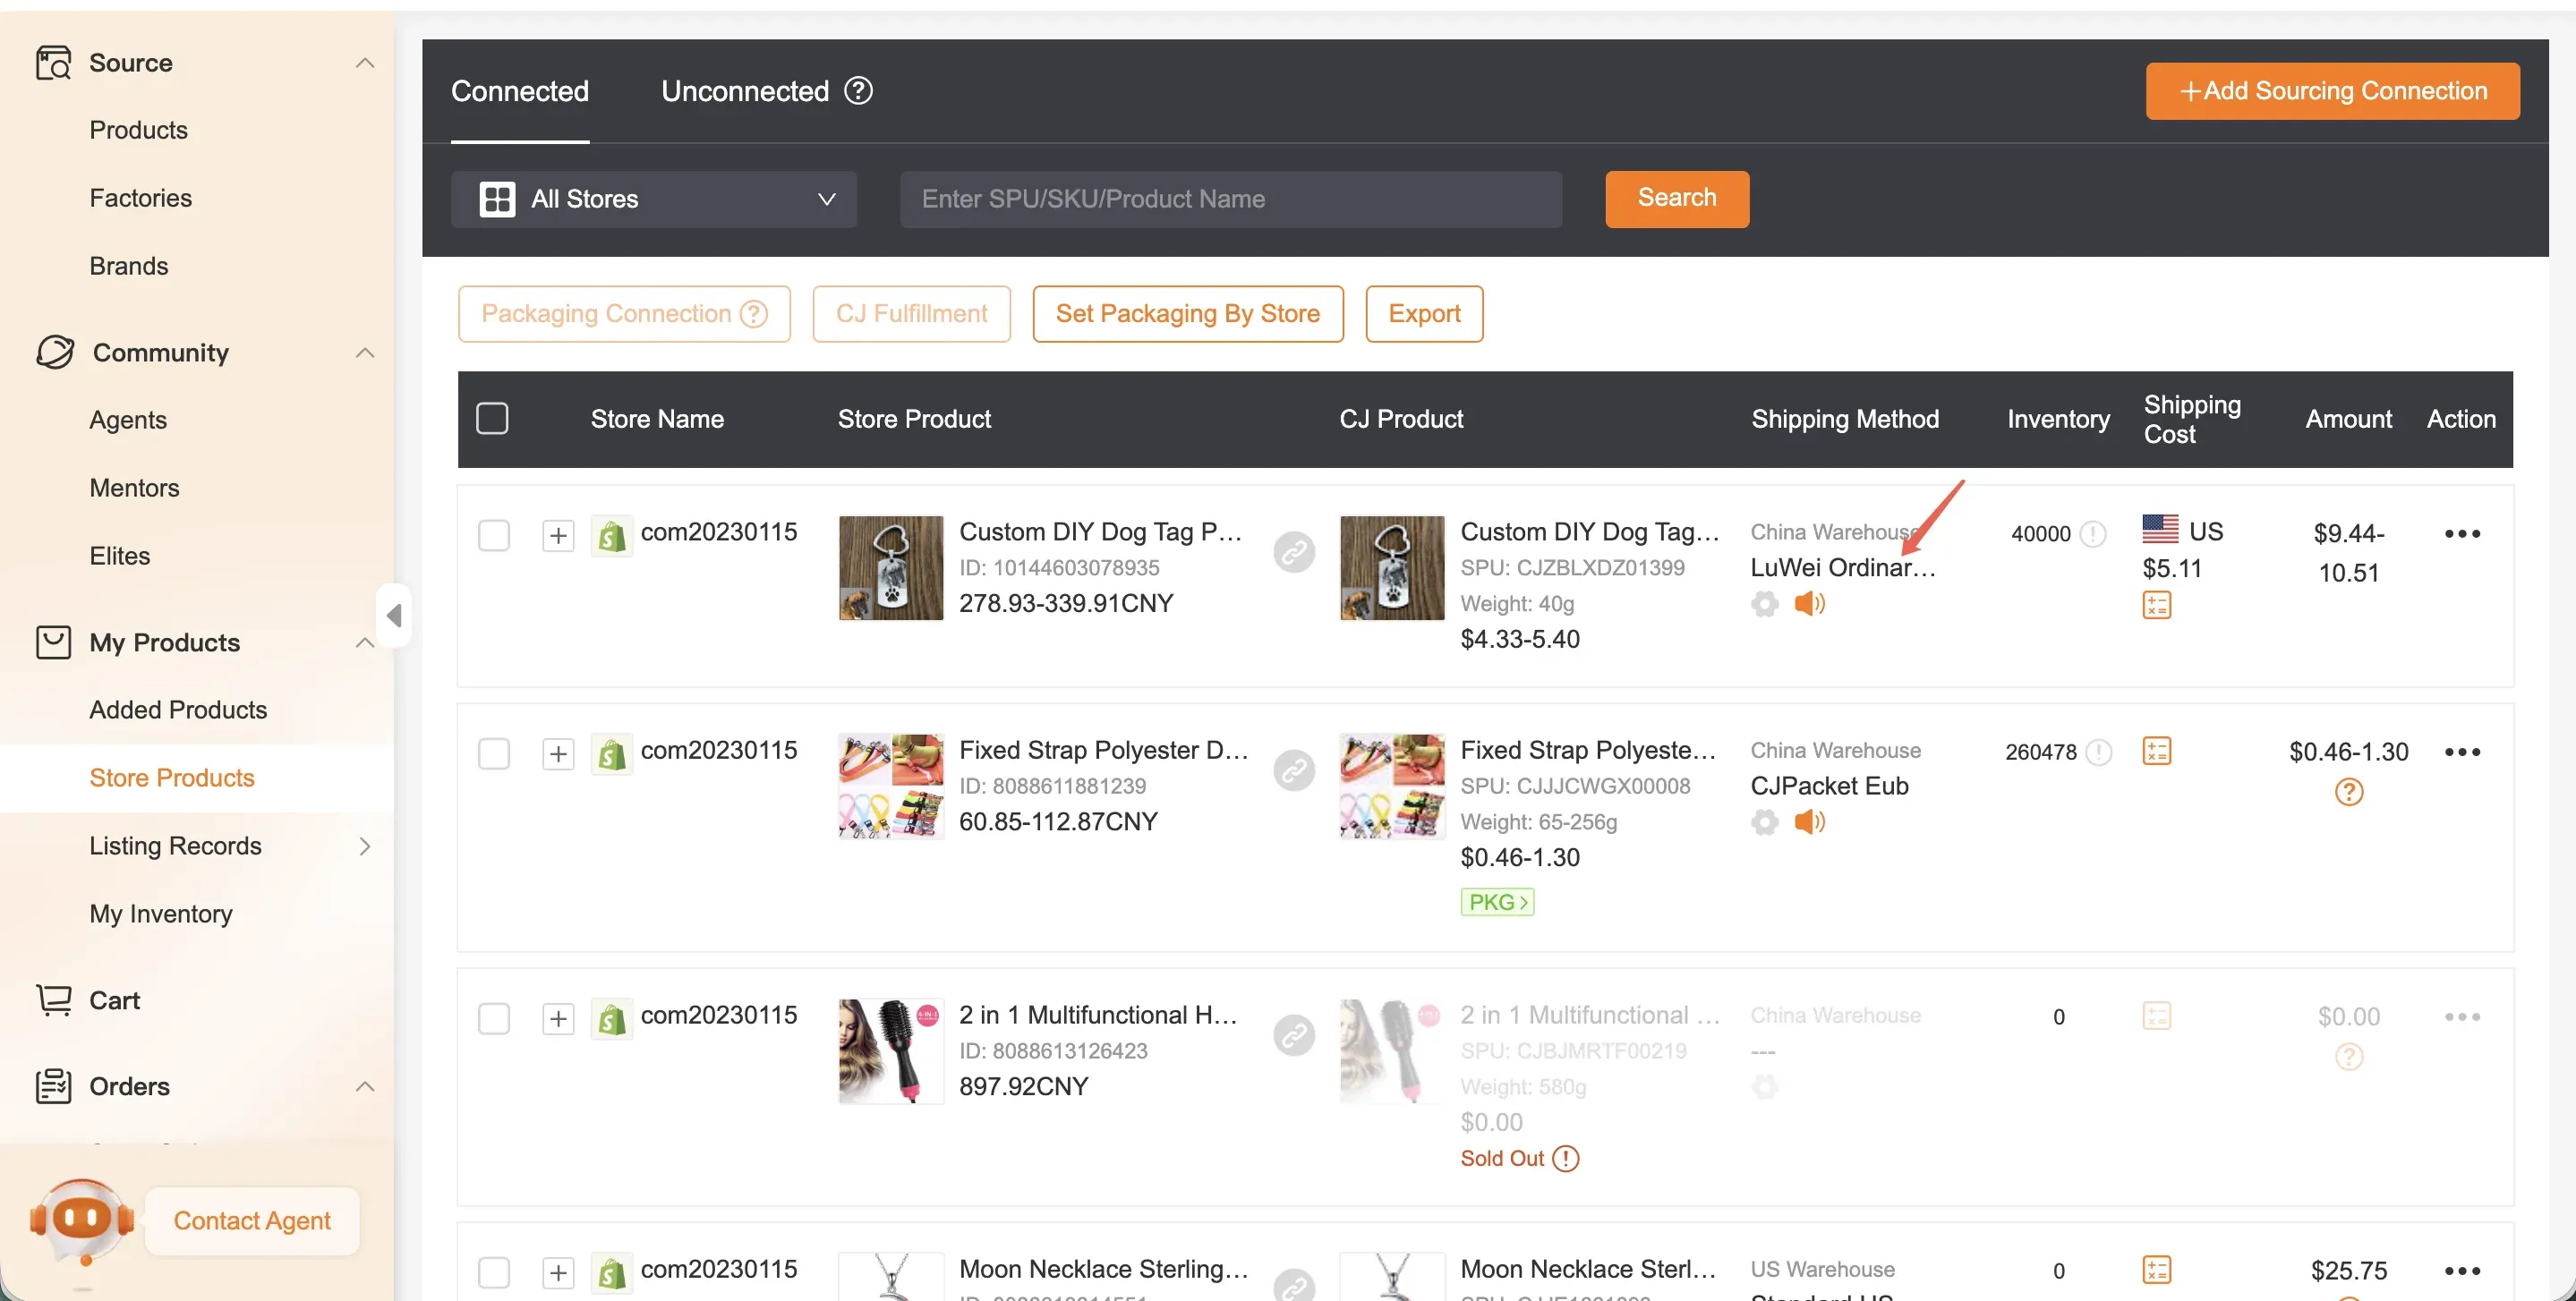2576x1301 pixels.
Task: Select checkbox for Custom DIY Dog Tag row
Action: pyautogui.click(x=493, y=535)
